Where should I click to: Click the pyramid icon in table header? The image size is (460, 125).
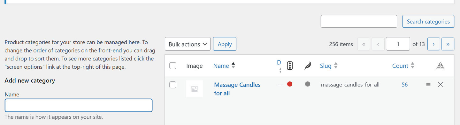pyautogui.click(x=440, y=66)
